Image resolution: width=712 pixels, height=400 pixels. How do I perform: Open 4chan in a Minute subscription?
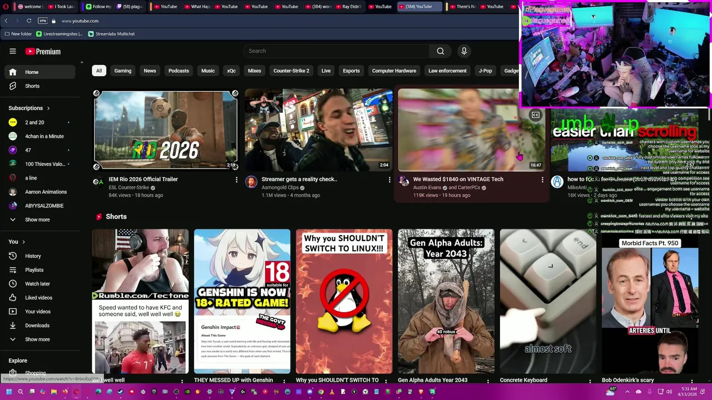pyautogui.click(x=39, y=136)
